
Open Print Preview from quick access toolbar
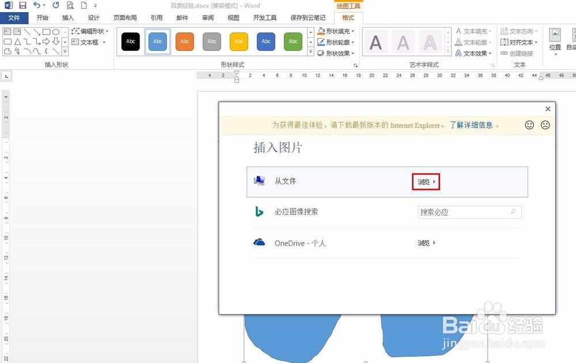coord(70,5)
